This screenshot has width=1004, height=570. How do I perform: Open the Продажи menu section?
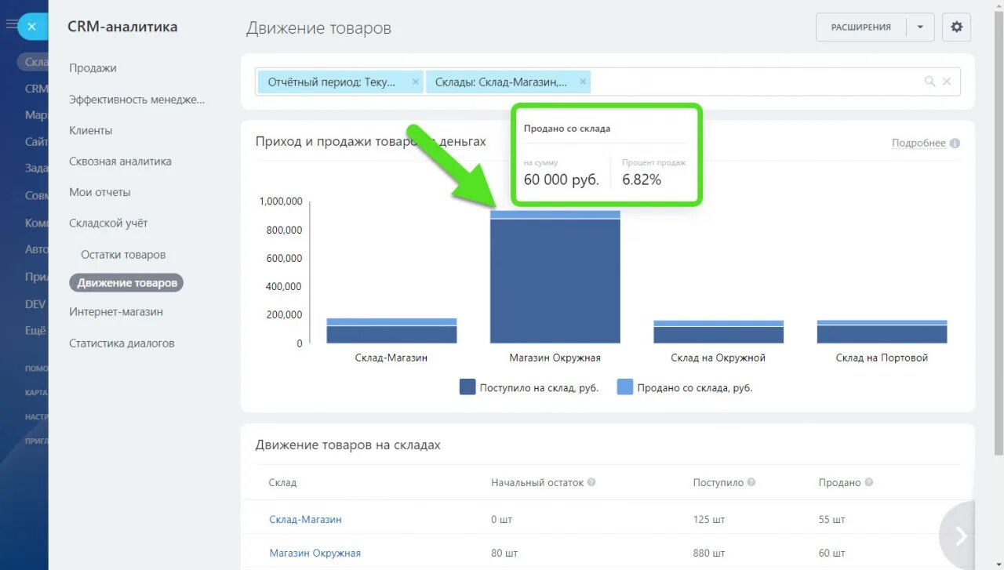coord(93,68)
